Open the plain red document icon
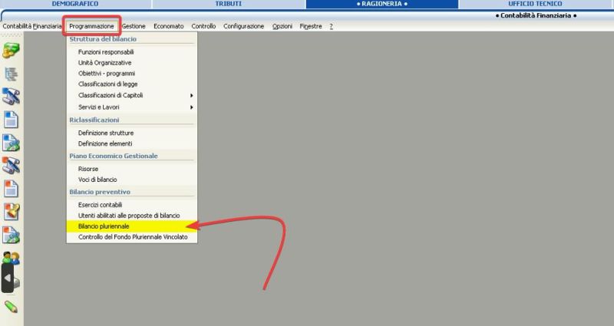This screenshot has width=614, height=326. point(11,189)
